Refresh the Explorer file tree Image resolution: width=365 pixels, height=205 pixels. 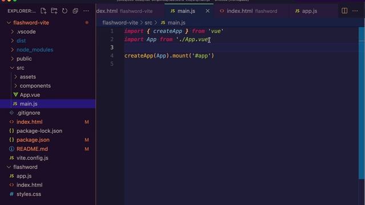[x=64, y=11]
